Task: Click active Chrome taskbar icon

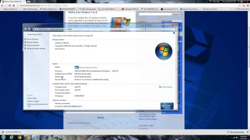Action: [x=28, y=137]
